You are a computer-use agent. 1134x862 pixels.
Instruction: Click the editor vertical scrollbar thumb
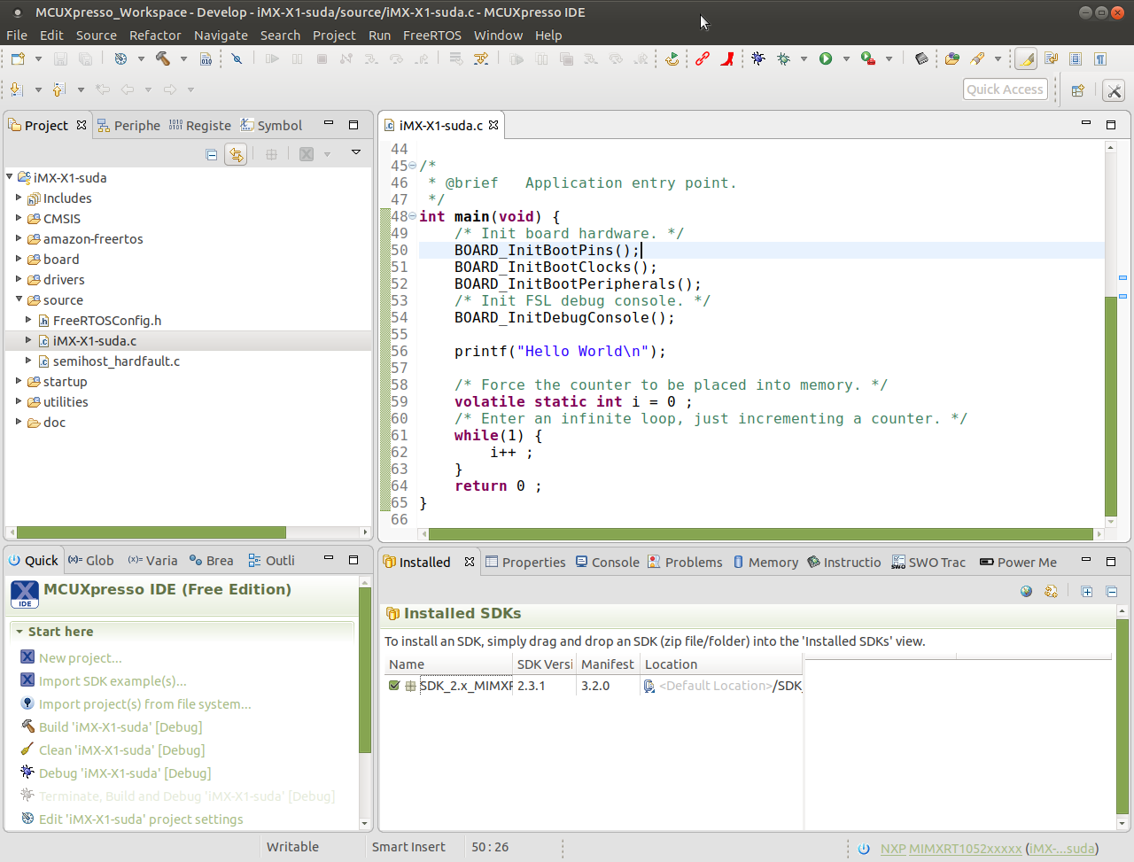click(1111, 407)
